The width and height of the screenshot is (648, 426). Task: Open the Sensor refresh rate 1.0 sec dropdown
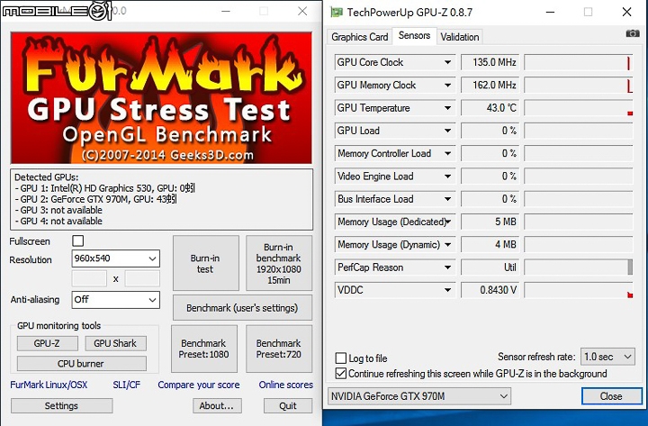click(x=607, y=357)
